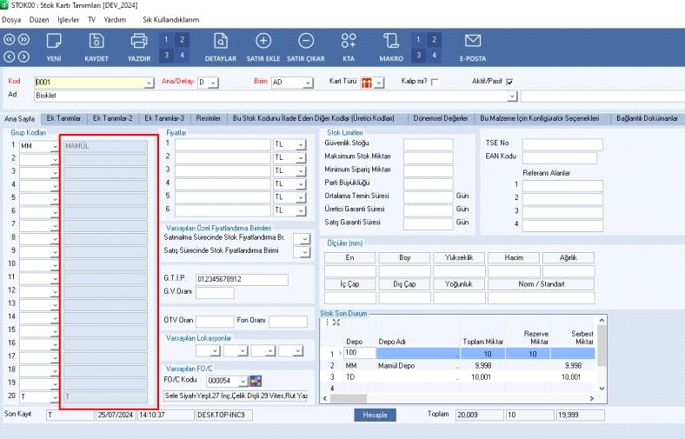Screen dimensions: 685x439
Task: Click the E-POSTA email icon
Action: [473, 41]
